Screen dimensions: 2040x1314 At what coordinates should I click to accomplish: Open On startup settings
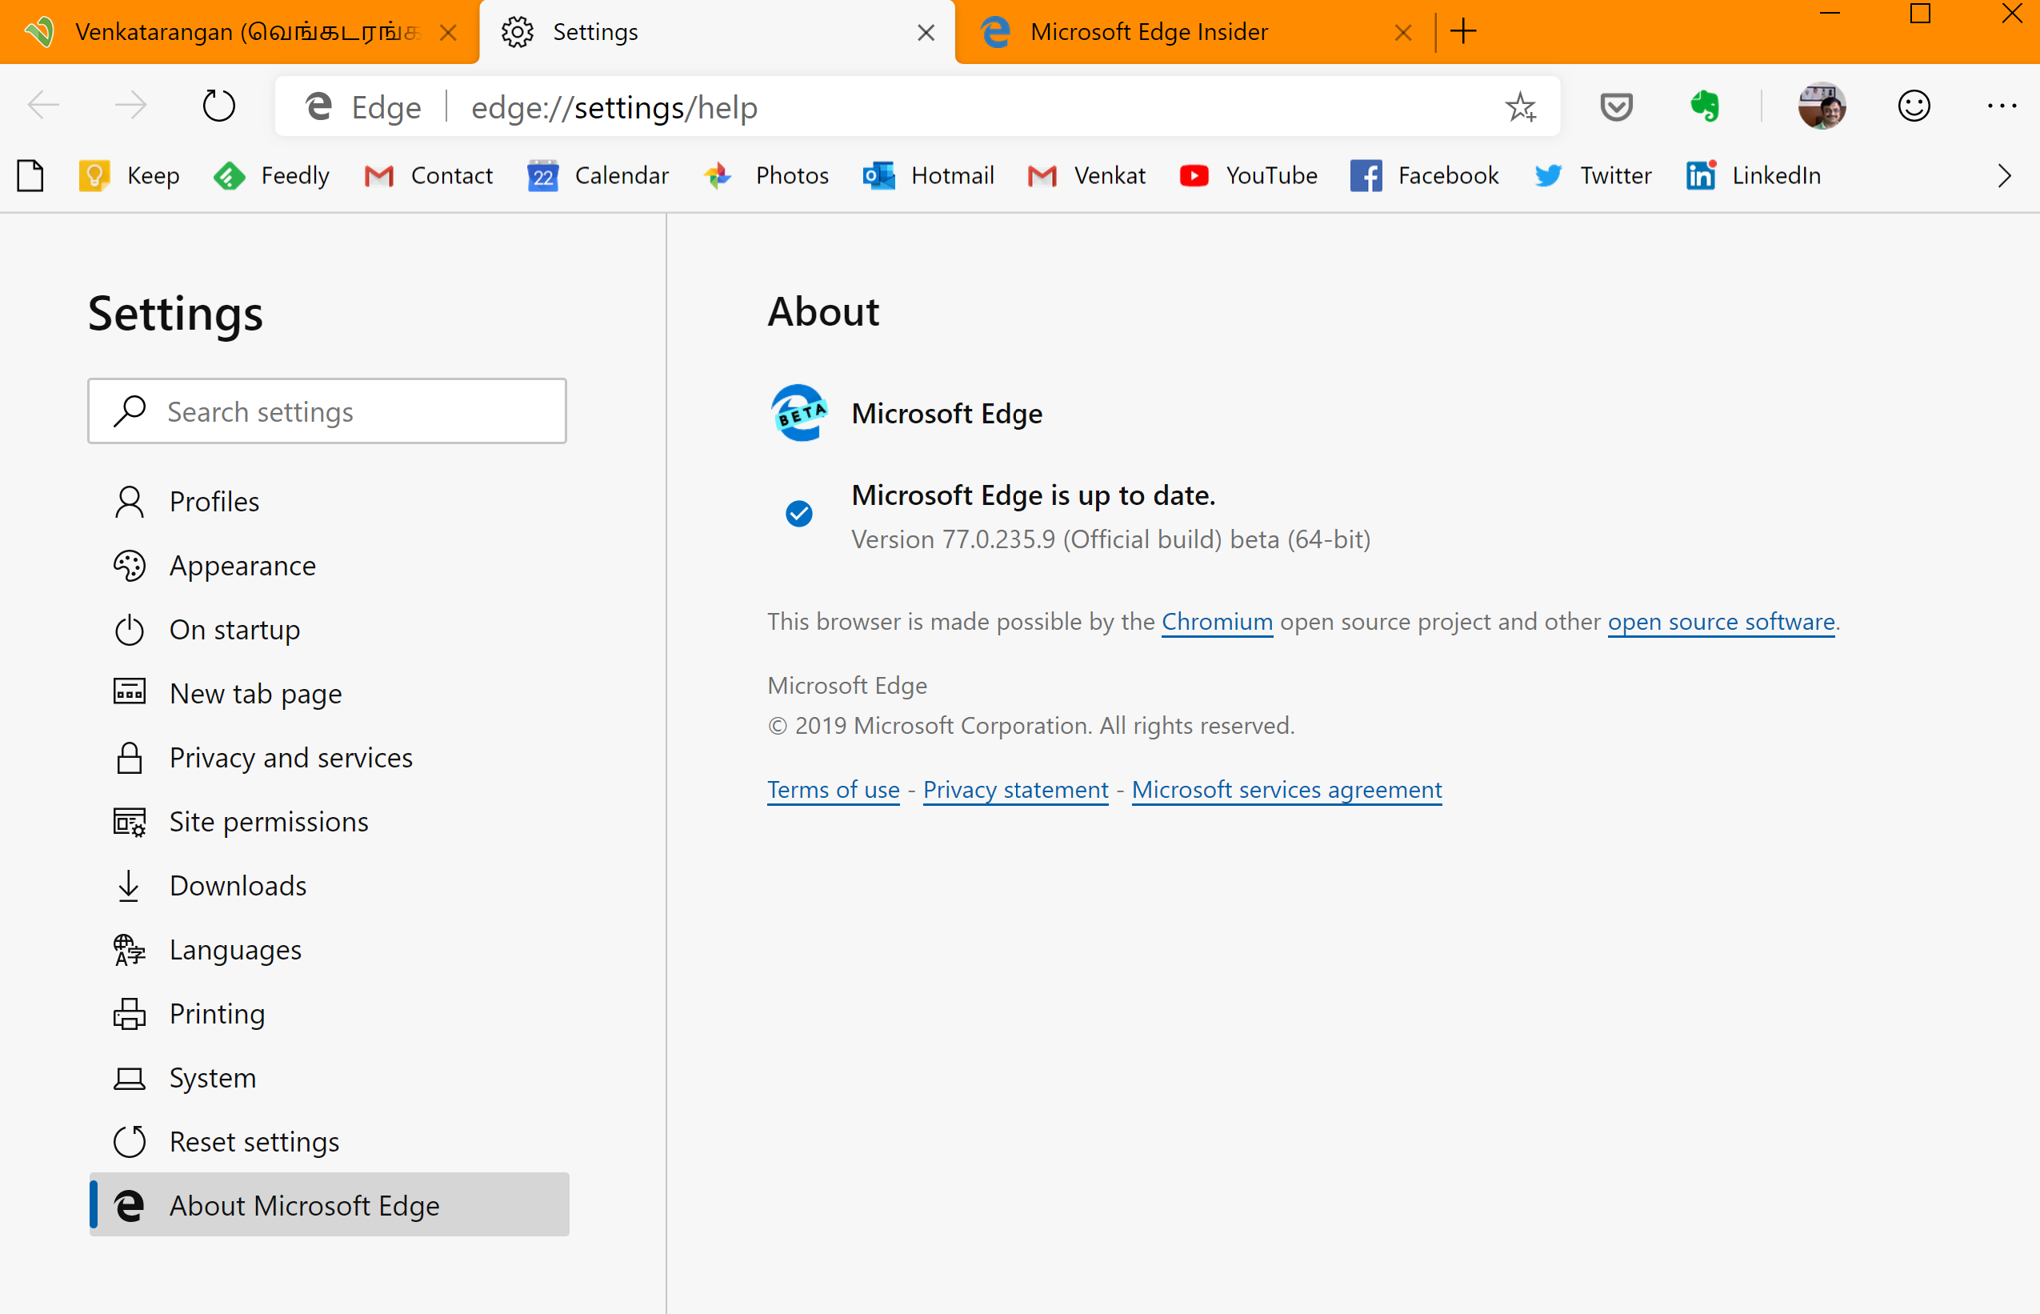pos(234,630)
